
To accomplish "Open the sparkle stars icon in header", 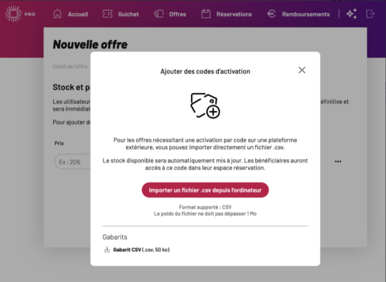I will [x=352, y=14].
